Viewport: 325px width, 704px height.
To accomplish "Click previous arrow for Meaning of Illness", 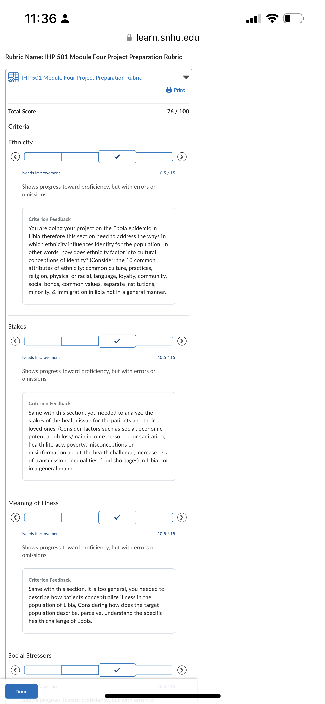I will point(15,517).
